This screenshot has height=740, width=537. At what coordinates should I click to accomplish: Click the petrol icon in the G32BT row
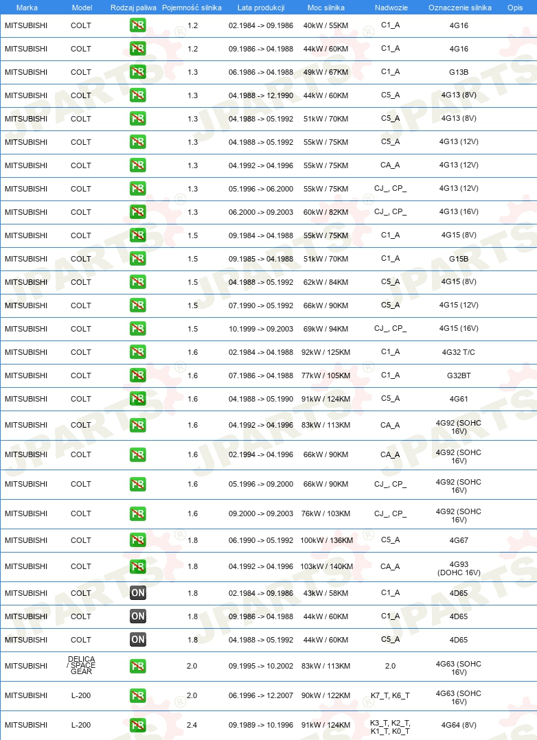[x=138, y=375]
